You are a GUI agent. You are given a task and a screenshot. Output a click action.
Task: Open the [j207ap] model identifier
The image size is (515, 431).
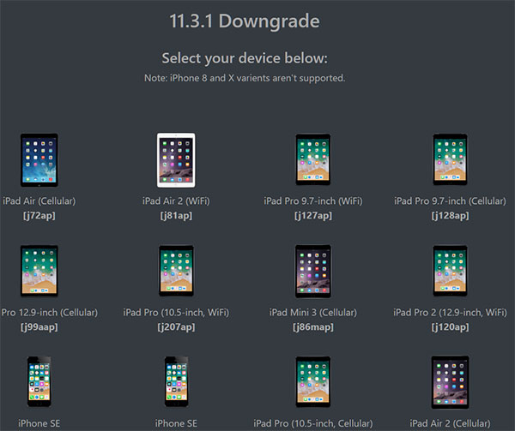pyautogui.click(x=179, y=326)
